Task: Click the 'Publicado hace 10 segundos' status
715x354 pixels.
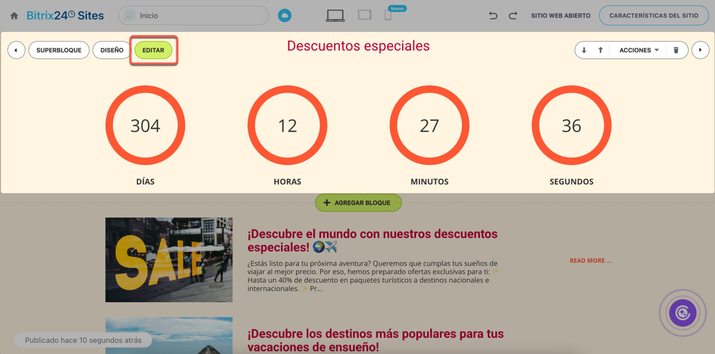Action: (x=83, y=340)
